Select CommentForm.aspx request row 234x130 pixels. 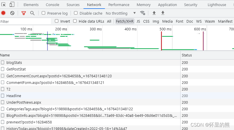point(117,82)
